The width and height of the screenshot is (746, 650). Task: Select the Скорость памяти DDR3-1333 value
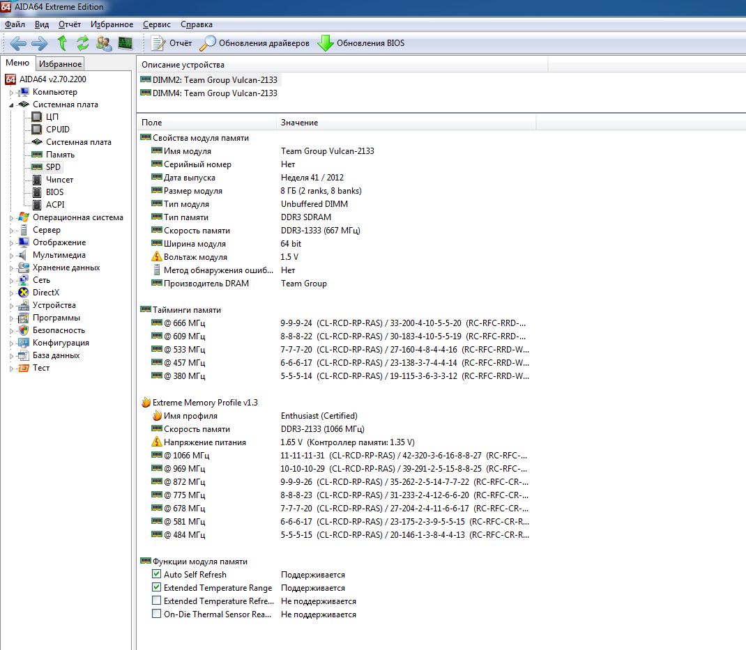point(320,230)
